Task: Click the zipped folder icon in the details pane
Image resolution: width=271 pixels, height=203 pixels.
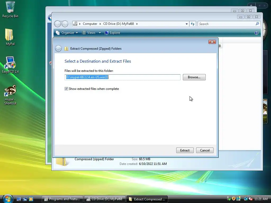Action: (x=62, y=162)
